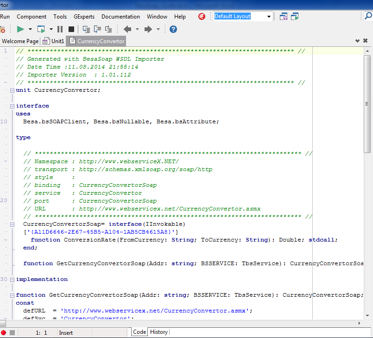Screen dimensions: 373x338
Task: Open the GExperts menu
Action: pos(84,17)
